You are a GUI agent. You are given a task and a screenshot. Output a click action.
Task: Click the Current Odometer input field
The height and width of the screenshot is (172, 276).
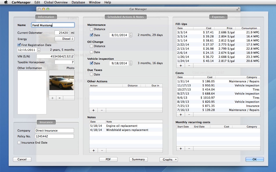(62, 33)
